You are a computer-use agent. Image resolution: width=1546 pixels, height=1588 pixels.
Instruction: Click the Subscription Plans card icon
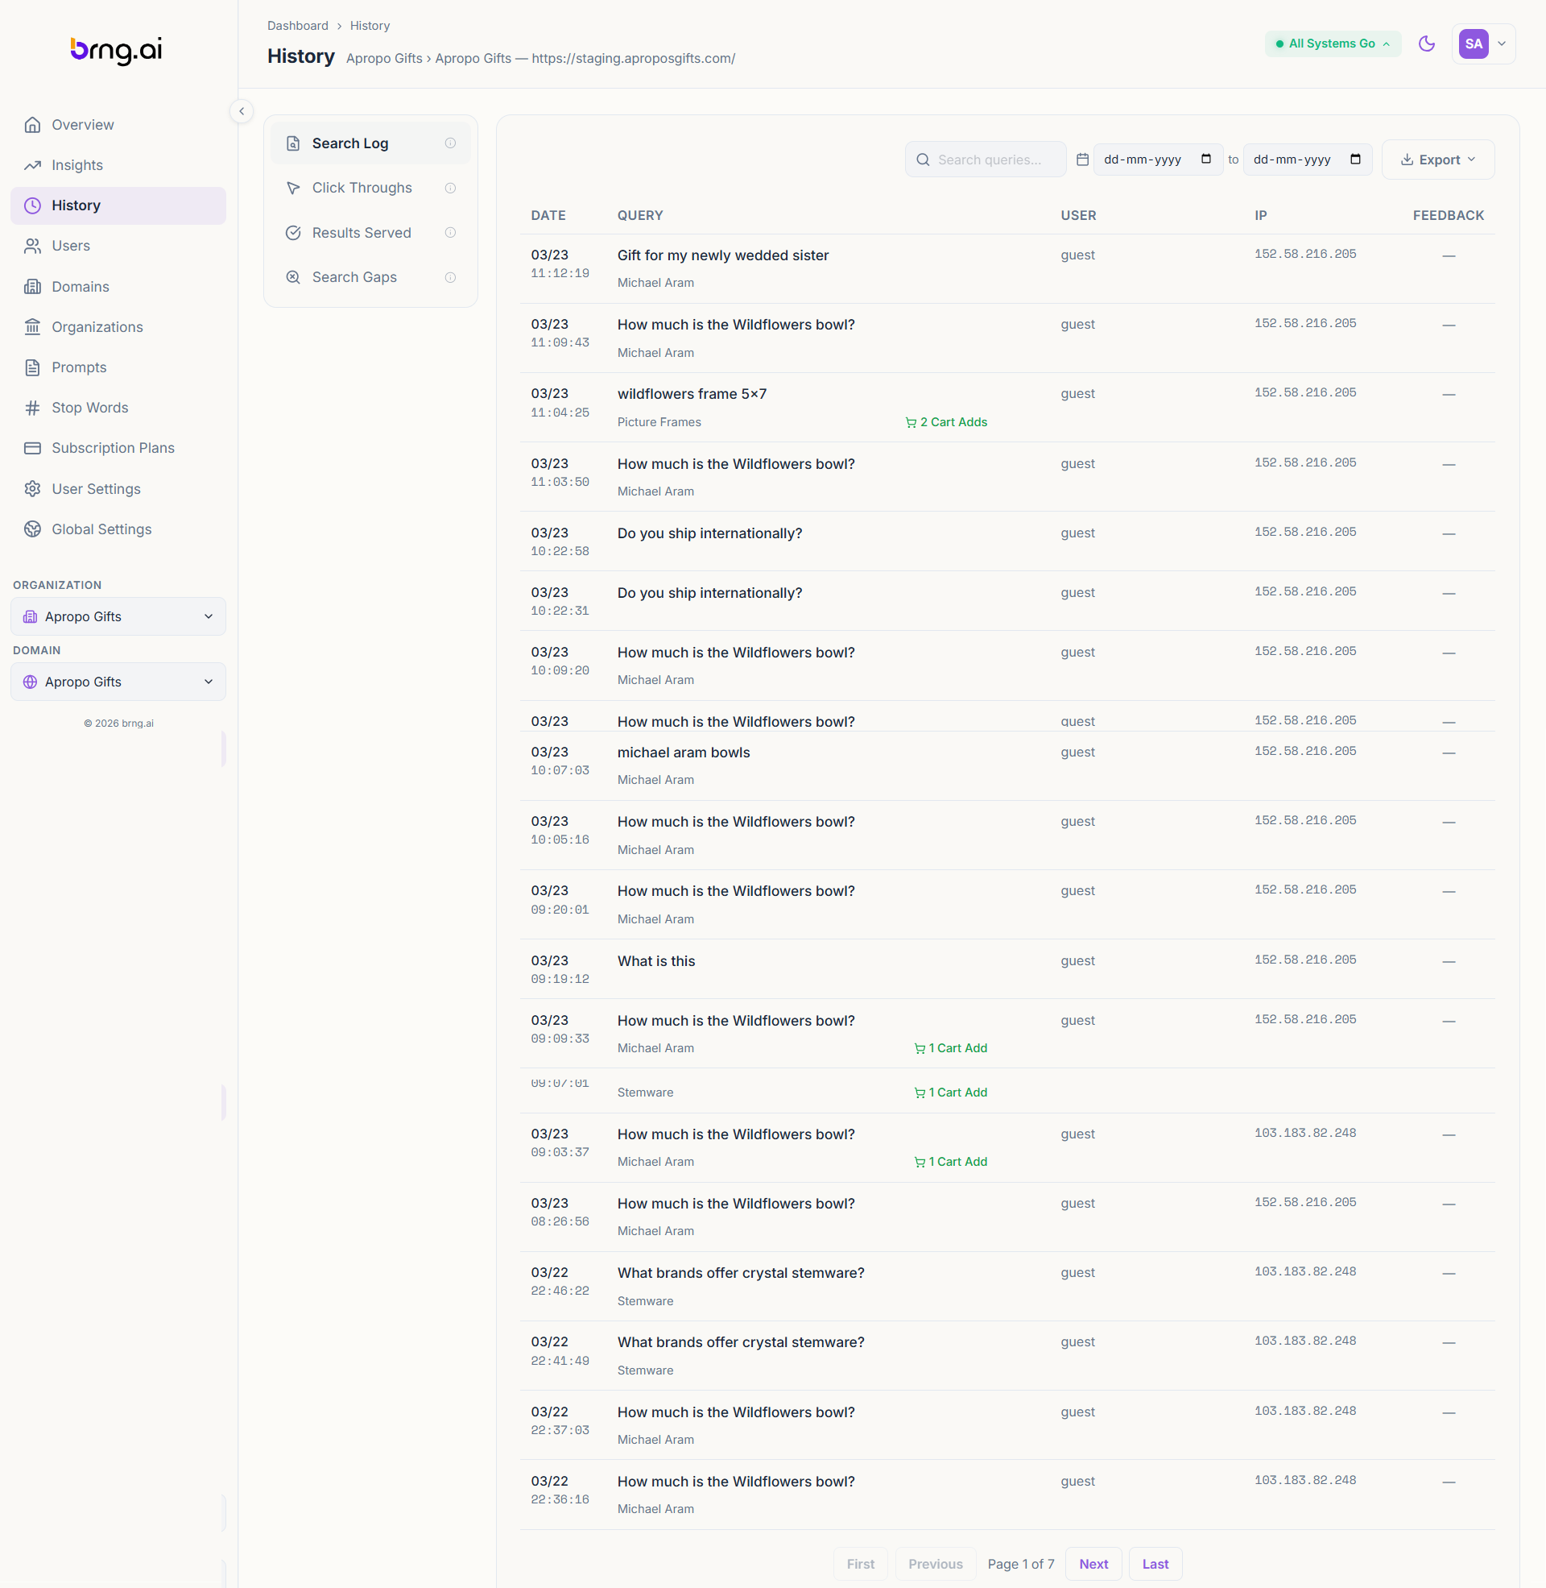click(32, 449)
